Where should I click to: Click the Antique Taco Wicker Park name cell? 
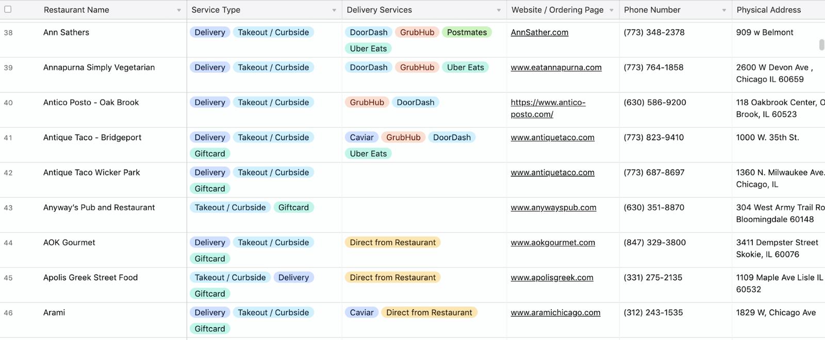92,173
